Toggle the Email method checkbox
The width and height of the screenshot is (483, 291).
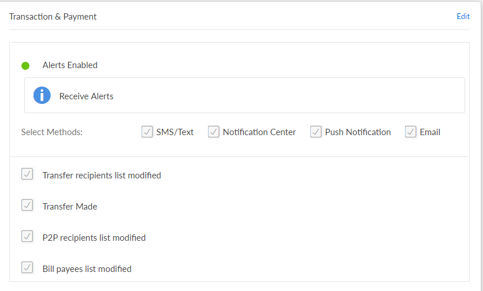point(411,132)
